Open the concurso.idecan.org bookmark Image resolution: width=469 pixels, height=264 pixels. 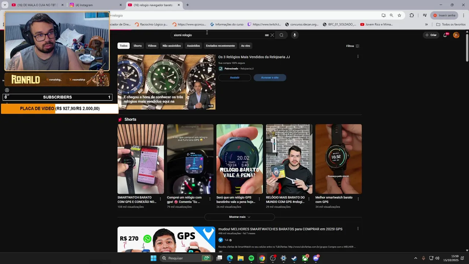pyautogui.click(x=302, y=25)
